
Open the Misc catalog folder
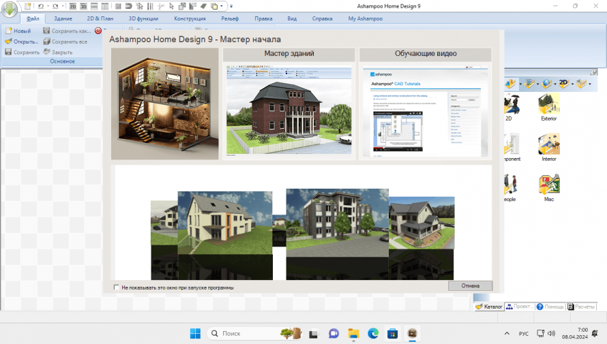[548, 187]
